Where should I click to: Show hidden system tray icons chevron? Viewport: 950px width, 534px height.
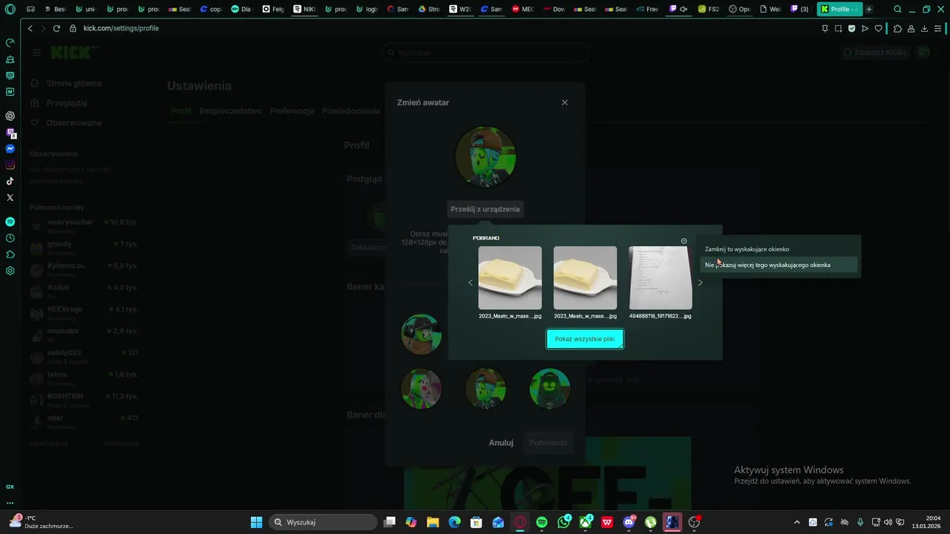tap(797, 522)
